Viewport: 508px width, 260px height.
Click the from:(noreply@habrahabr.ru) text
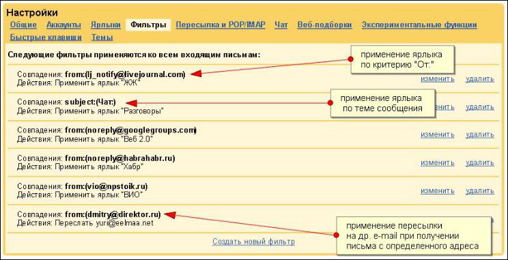pos(120,158)
